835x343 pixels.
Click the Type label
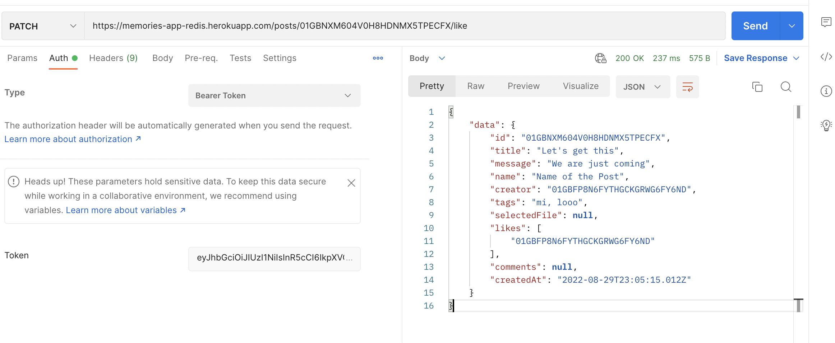pyautogui.click(x=15, y=93)
